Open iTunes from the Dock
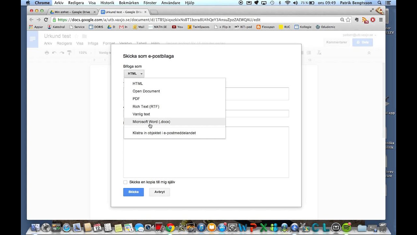 (x=201, y=227)
